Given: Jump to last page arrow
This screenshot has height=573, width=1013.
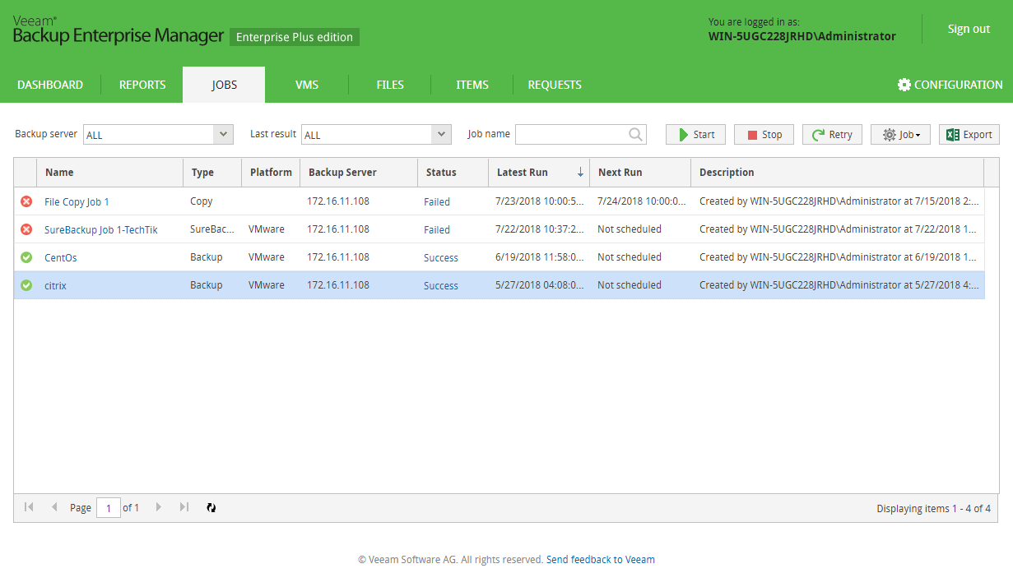Looking at the screenshot, I should pyautogui.click(x=184, y=507).
